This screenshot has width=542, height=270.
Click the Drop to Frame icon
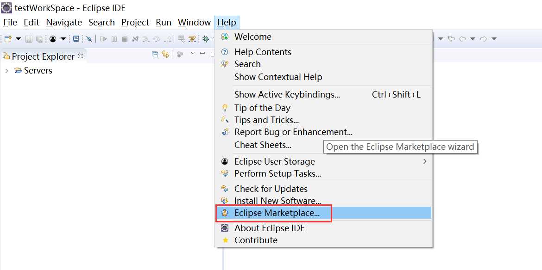pyautogui.click(x=182, y=39)
